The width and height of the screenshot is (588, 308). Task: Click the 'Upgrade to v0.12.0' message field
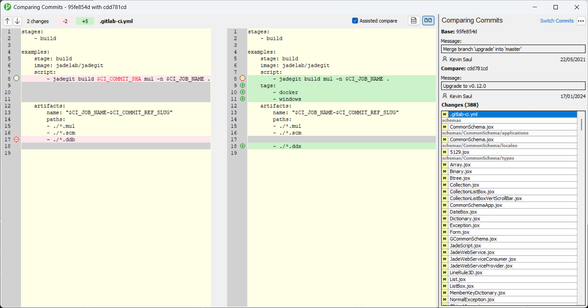pyautogui.click(x=513, y=86)
